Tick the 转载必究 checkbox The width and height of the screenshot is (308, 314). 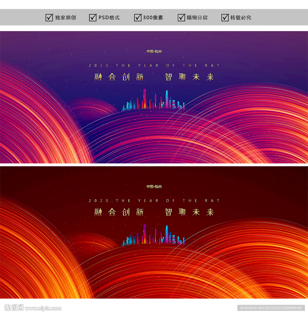225,17
